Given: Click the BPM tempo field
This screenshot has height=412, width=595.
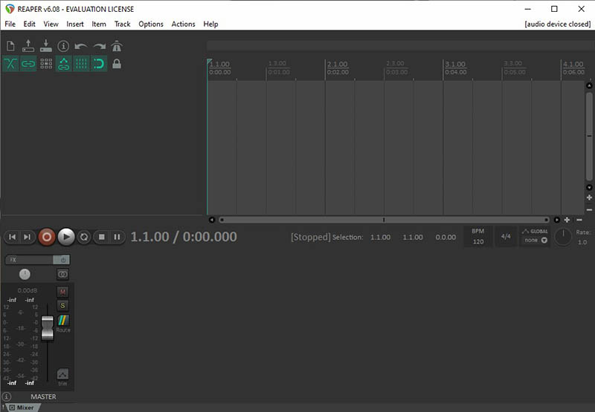Looking at the screenshot, I should [x=477, y=237].
